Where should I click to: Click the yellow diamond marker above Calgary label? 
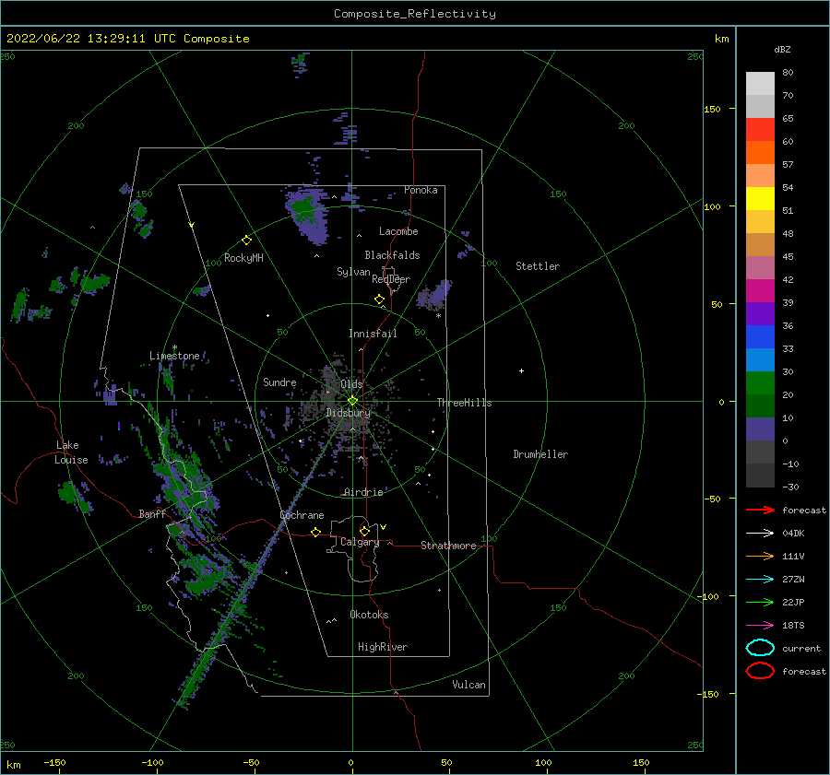[364, 531]
